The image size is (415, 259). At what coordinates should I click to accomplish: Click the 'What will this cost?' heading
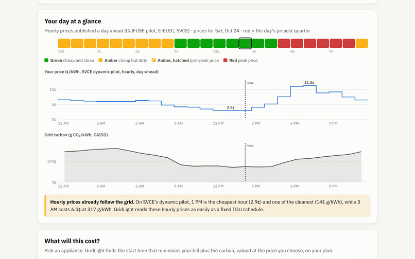pyautogui.click(x=72, y=241)
